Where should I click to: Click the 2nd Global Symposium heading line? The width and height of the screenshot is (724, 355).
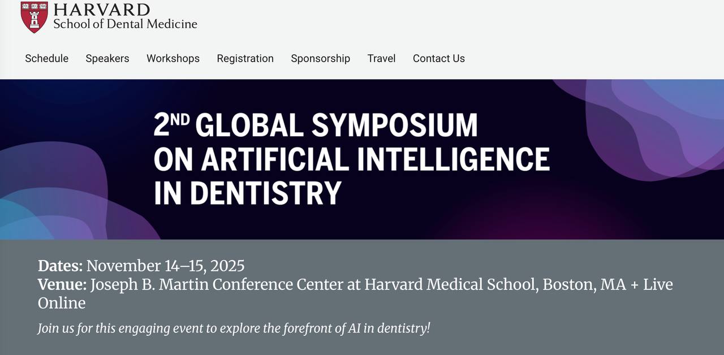[316, 125]
